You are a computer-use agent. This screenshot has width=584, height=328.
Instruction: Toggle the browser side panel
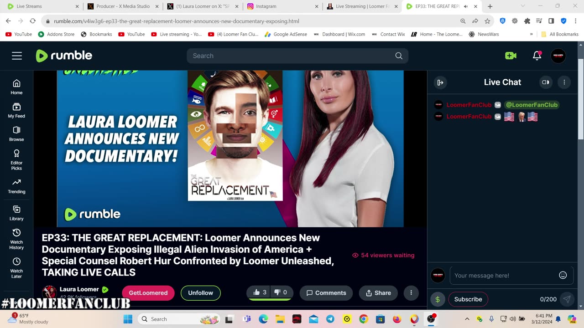coord(551,21)
